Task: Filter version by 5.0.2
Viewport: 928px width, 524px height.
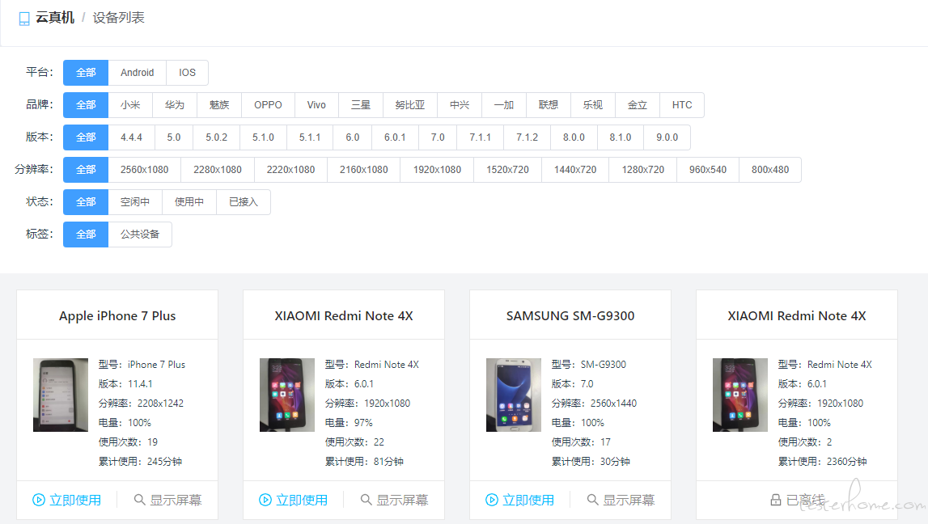Action: tap(217, 137)
